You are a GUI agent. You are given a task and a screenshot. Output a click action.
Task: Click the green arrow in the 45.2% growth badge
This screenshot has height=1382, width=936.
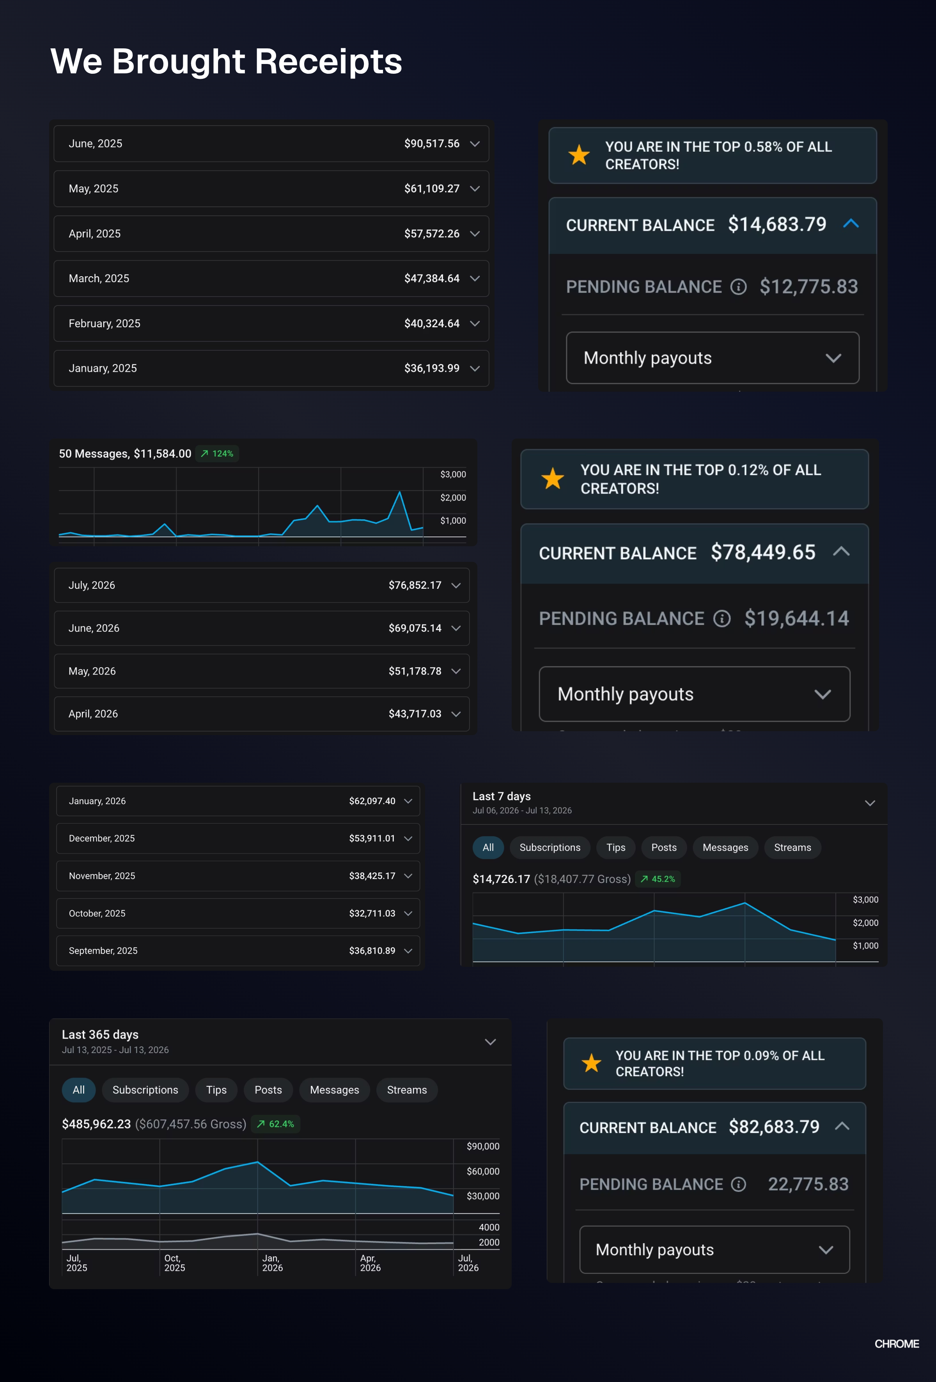point(644,879)
